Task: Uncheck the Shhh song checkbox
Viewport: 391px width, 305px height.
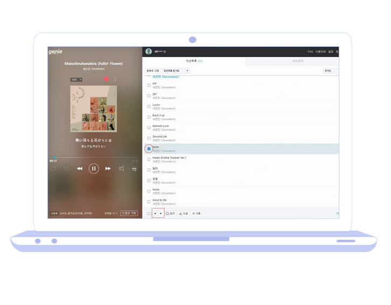Action: [x=149, y=149]
